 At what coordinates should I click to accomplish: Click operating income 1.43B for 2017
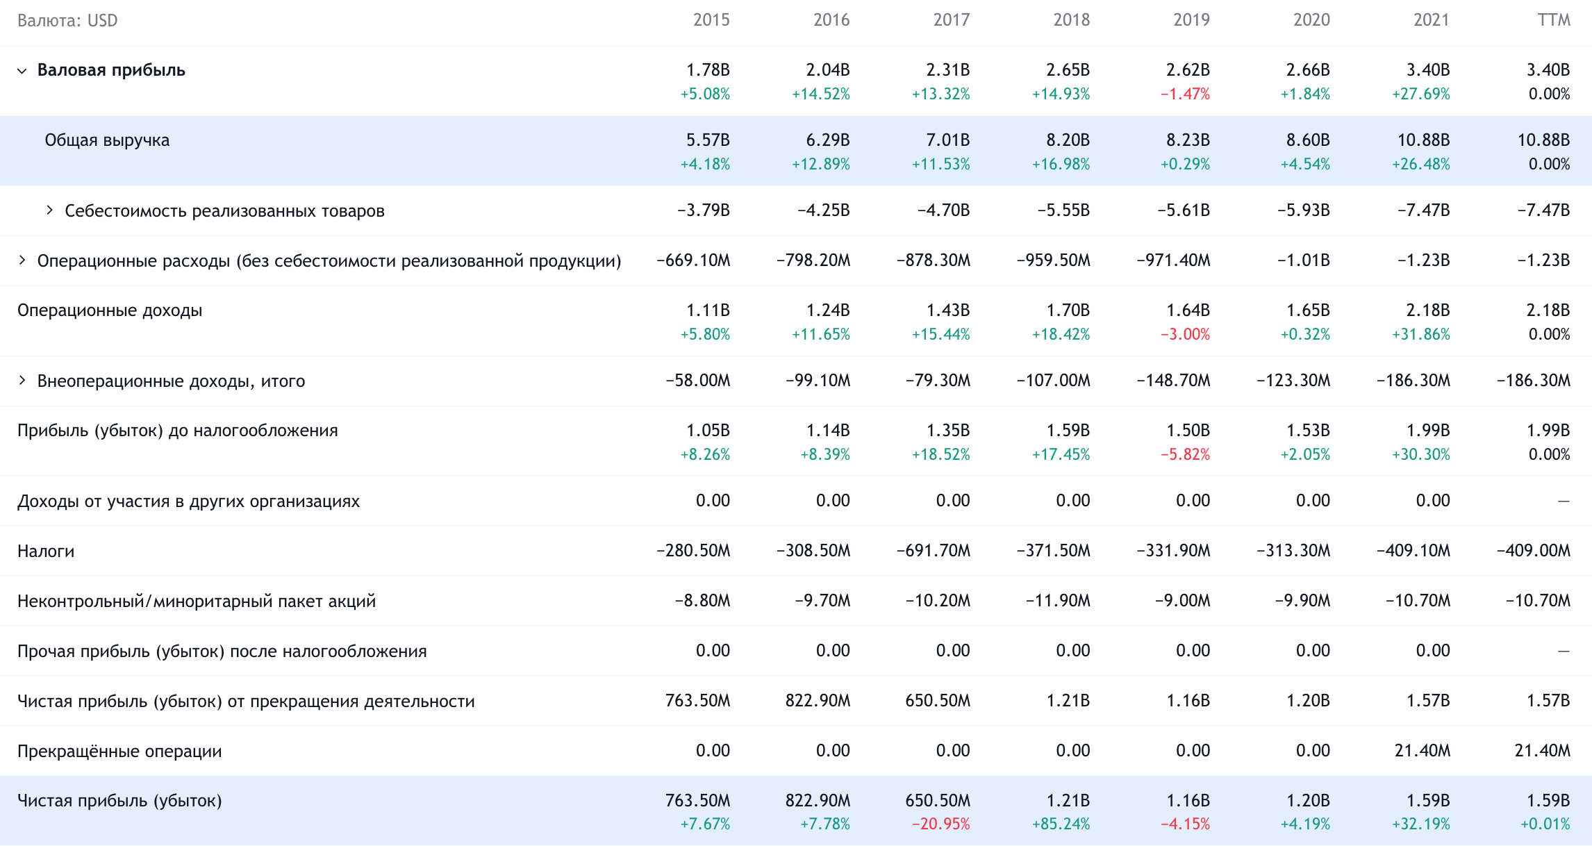948,310
